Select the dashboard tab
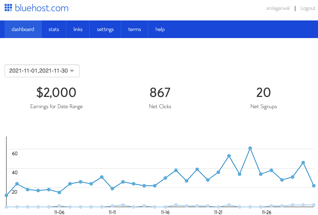Image resolution: width=318 pixels, height=215 pixels. pos(23,29)
